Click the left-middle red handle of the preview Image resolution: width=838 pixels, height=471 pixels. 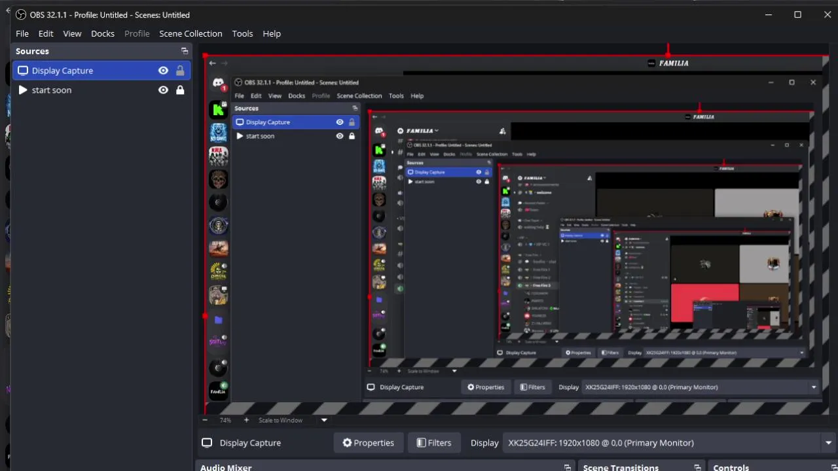[206, 317]
